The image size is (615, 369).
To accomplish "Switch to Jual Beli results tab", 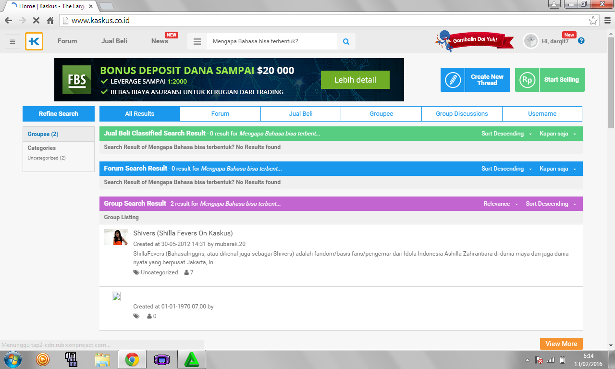I will (301, 114).
